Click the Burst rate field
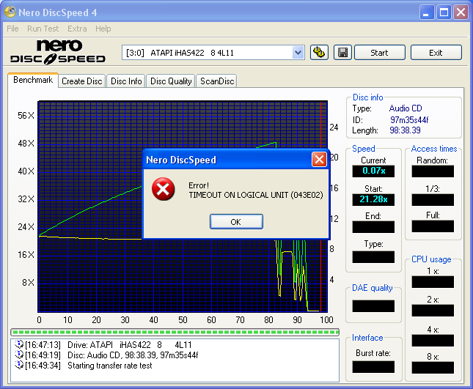 point(373,367)
